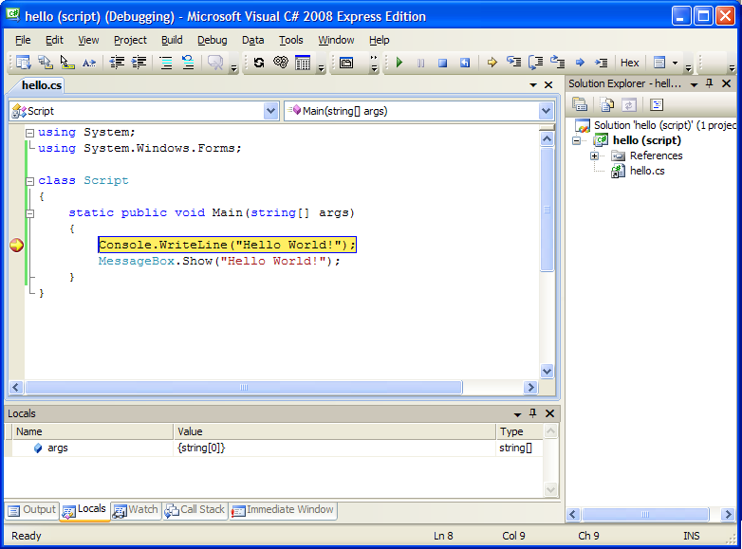Collapse the using directives outline region
Image resolution: width=742 pixels, height=549 pixels.
click(x=29, y=133)
